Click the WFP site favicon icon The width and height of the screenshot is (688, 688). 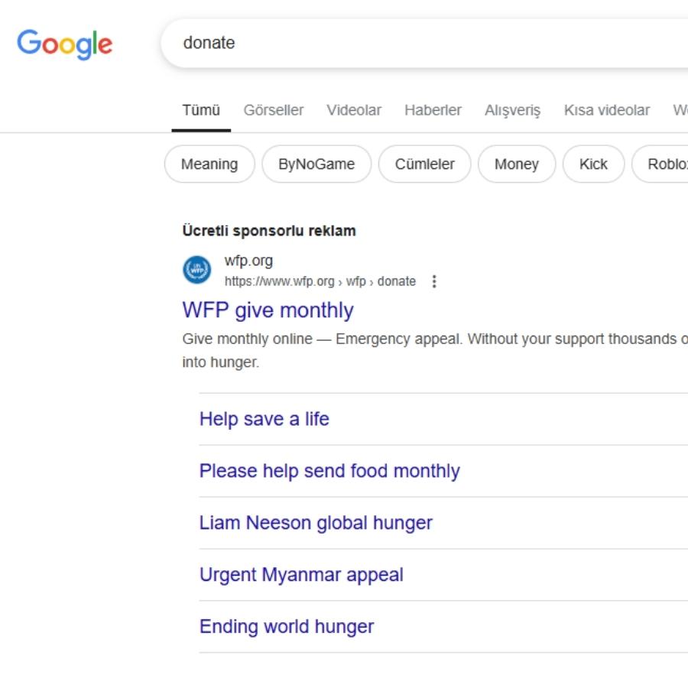pyautogui.click(x=196, y=270)
